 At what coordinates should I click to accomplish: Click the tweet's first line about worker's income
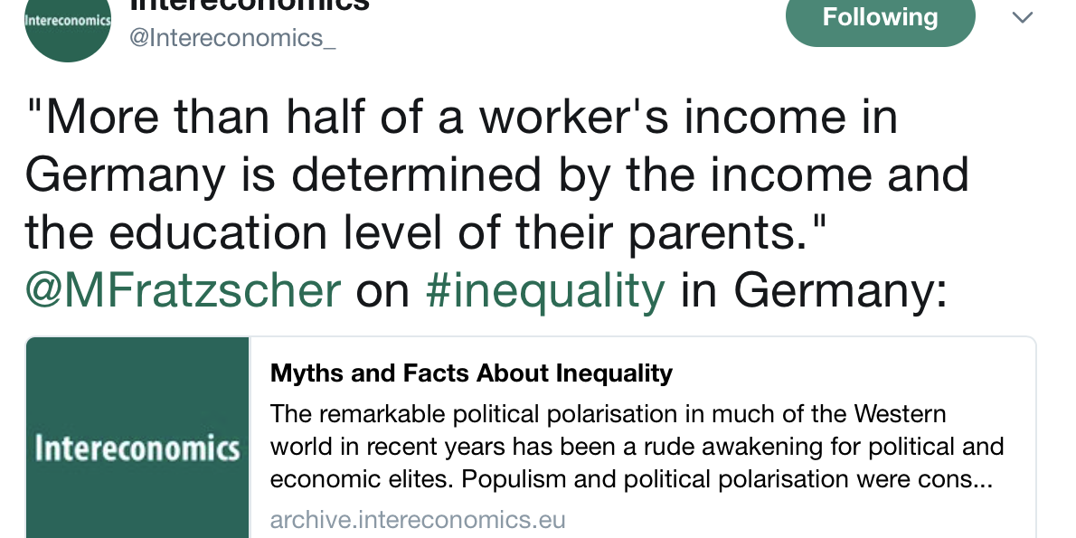pos(461,118)
